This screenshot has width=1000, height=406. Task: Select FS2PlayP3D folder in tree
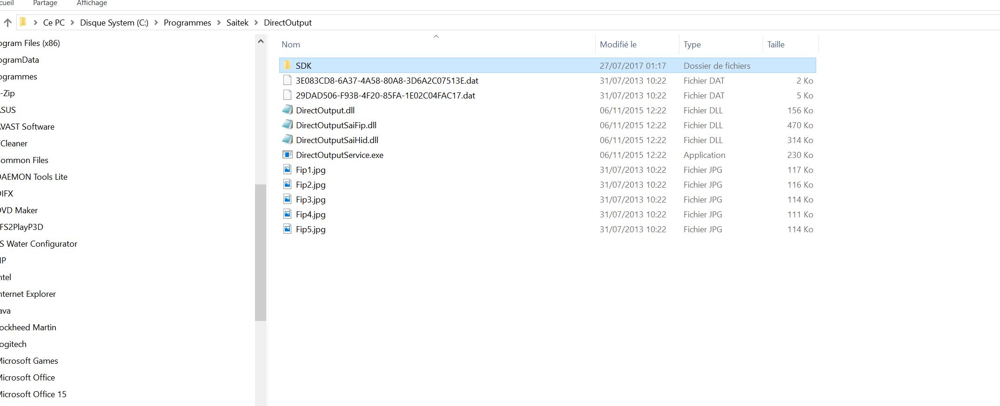pyautogui.click(x=21, y=227)
